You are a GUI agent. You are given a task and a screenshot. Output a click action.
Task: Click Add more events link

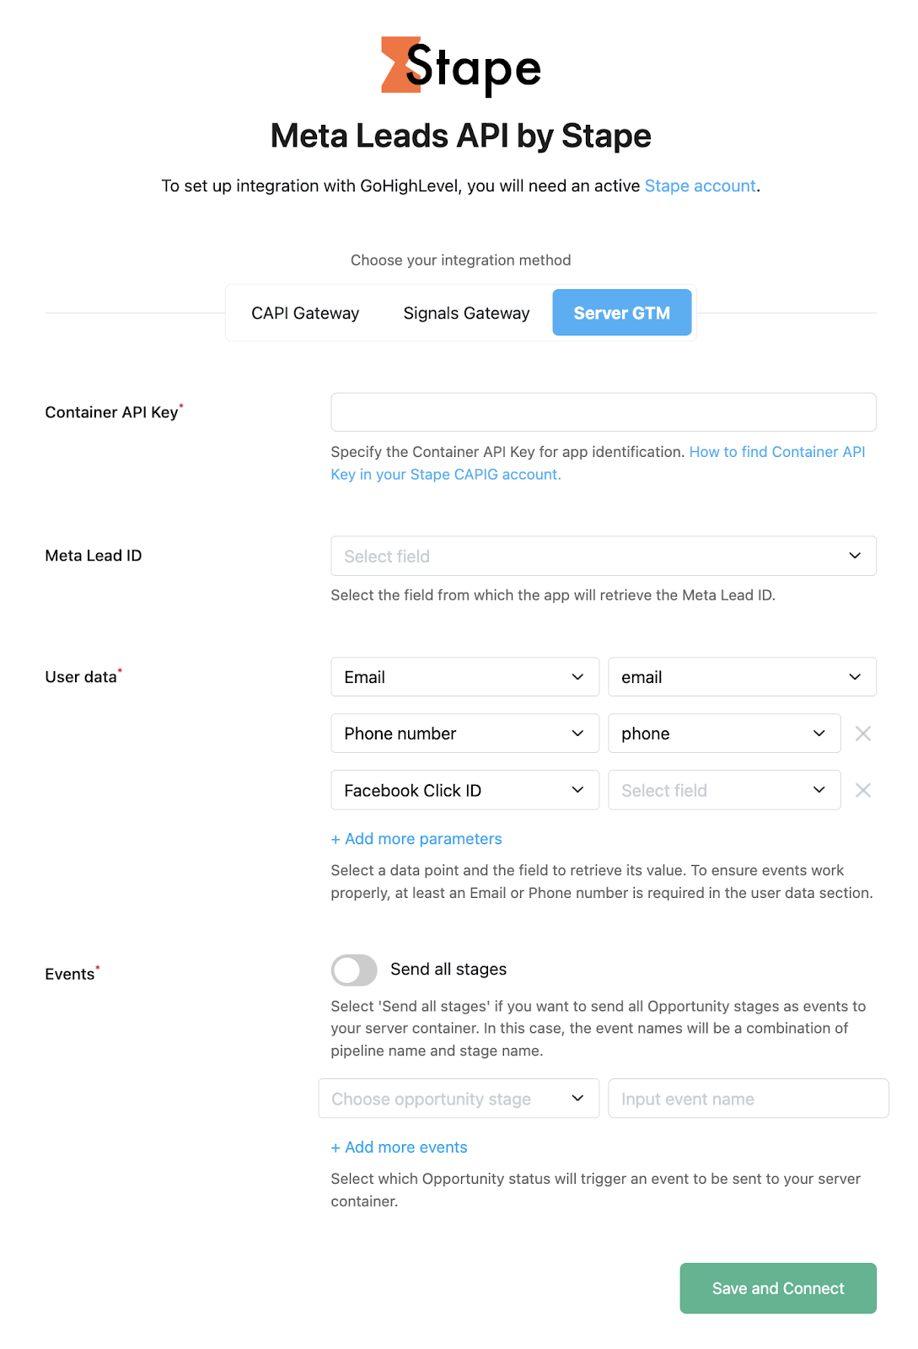coord(399,1147)
